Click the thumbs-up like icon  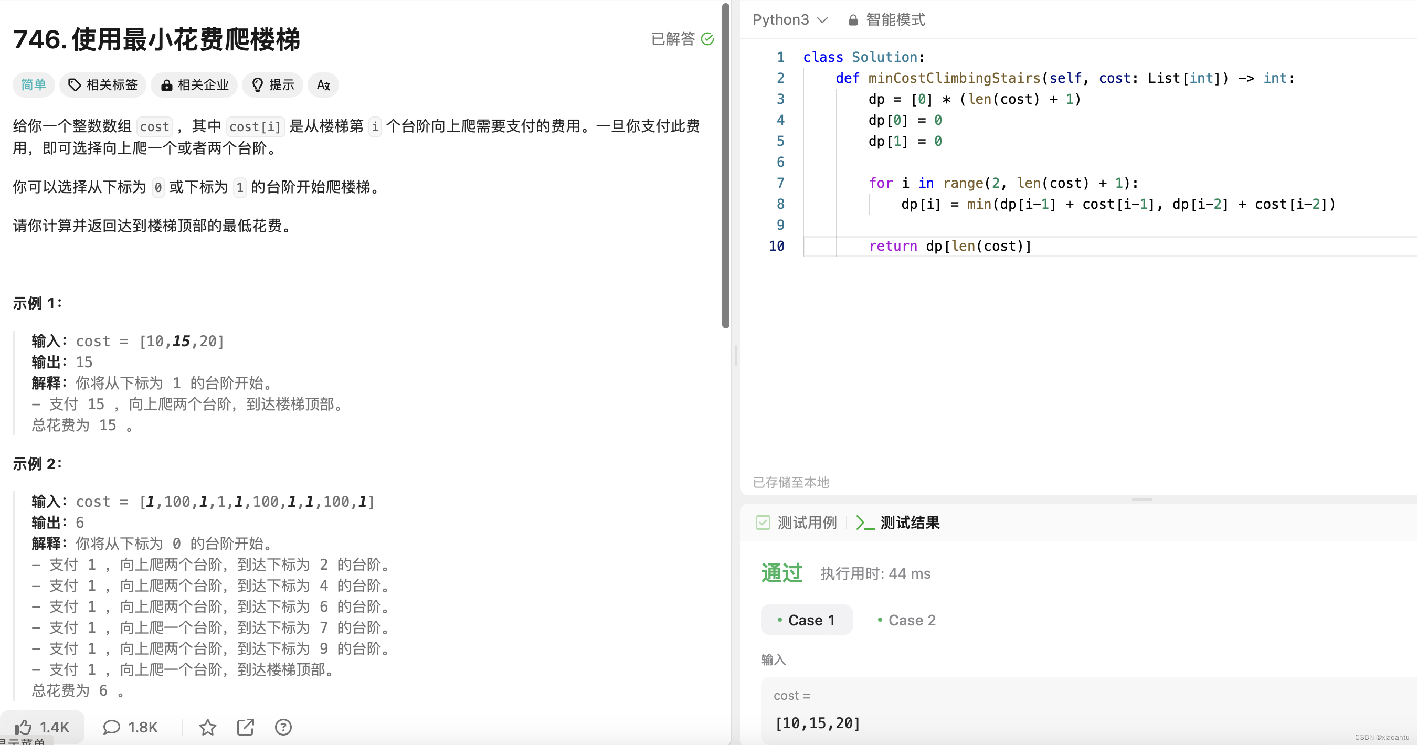pyautogui.click(x=23, y=727)
